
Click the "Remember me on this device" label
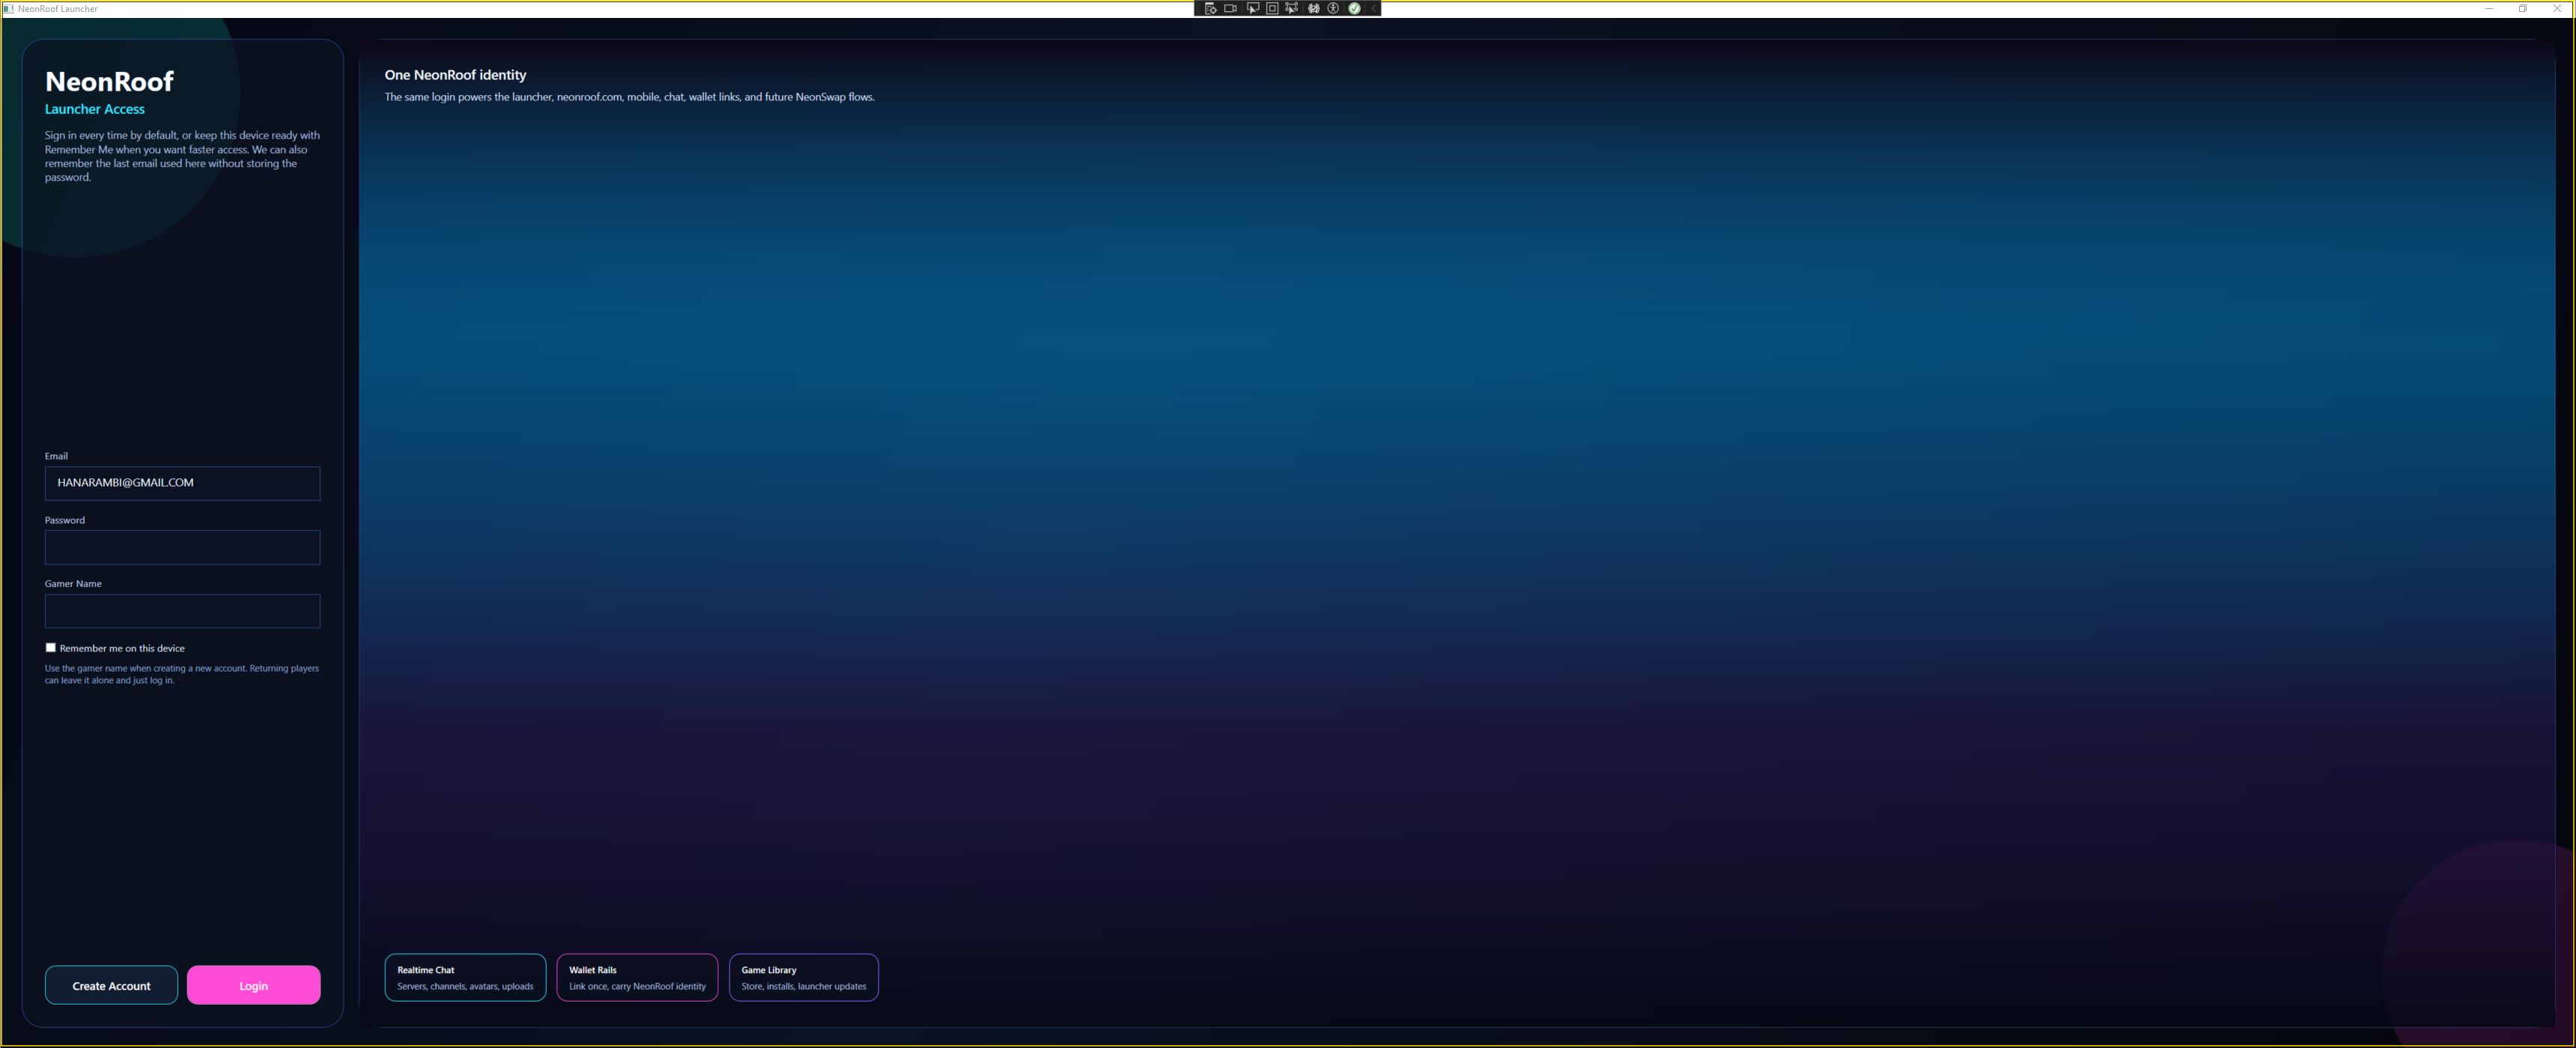(122, 648)
